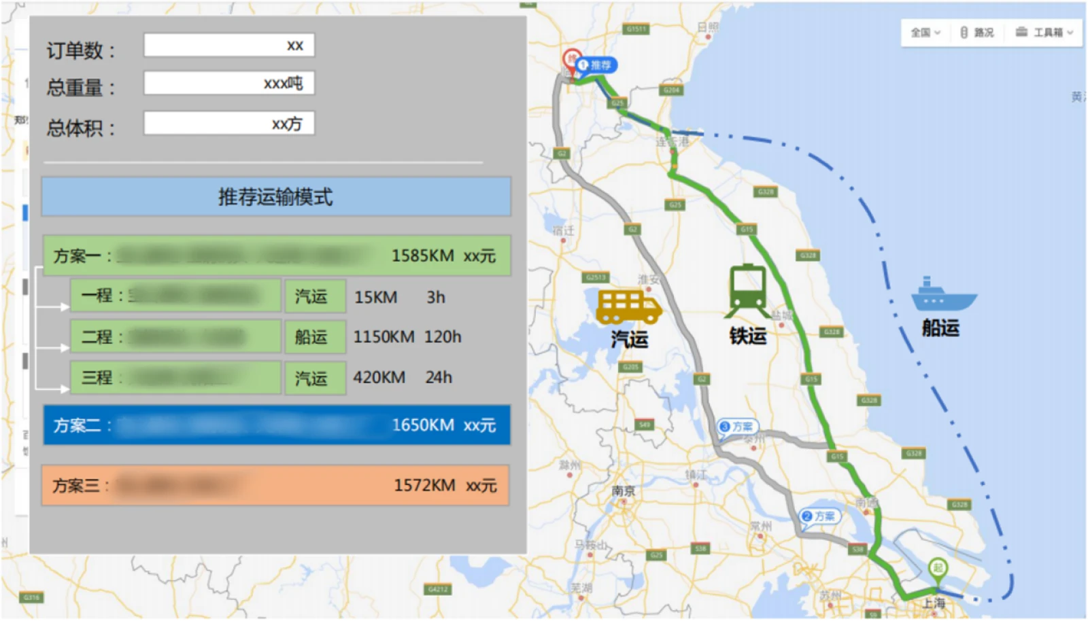
Task: Click the blue ship 船运 icon on map
Action: click(x=943, y=294)
